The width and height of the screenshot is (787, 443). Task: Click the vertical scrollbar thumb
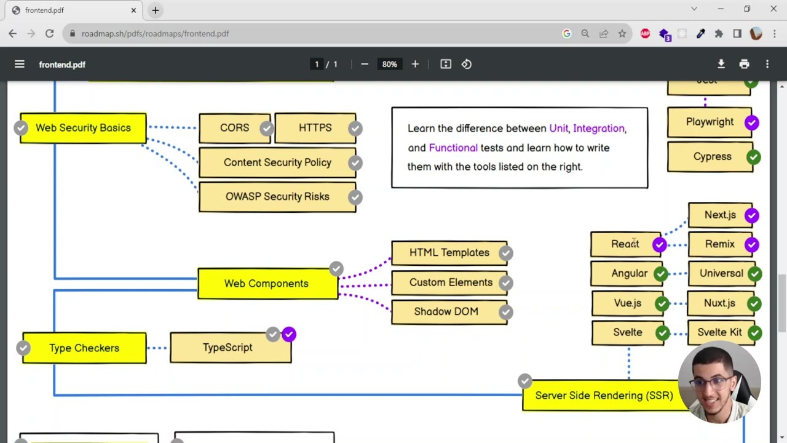pos(782,303)
